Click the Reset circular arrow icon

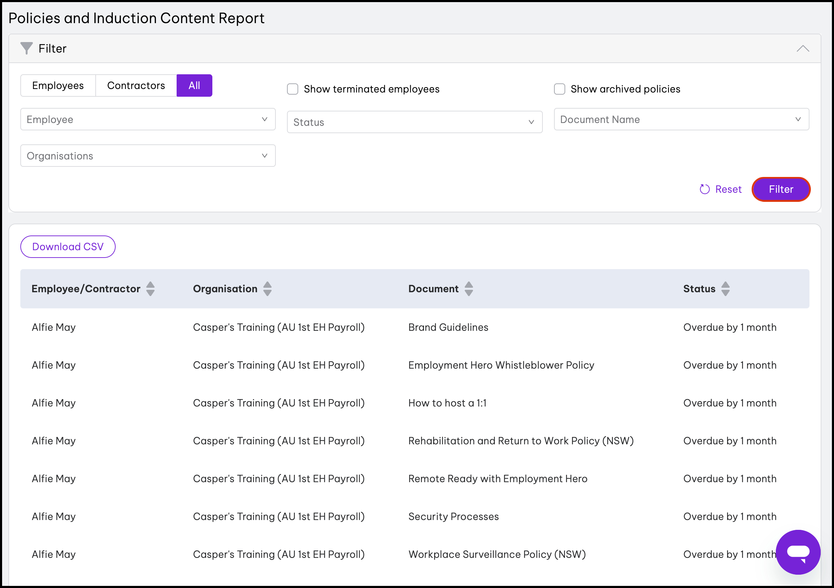(x=704, y=189)
